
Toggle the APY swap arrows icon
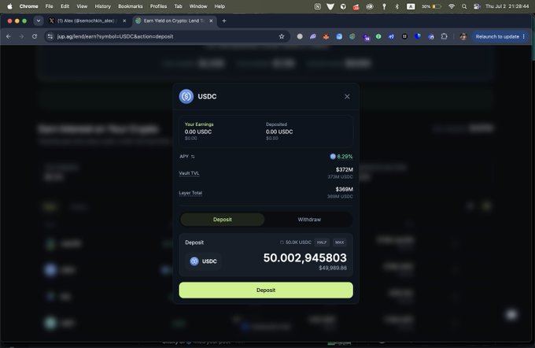point(193,157)
